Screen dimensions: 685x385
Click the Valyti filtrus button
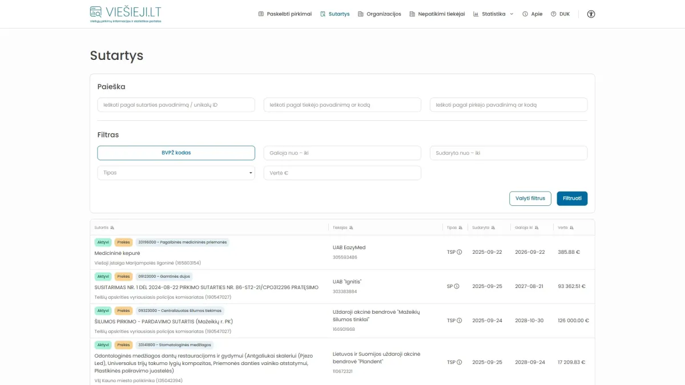[x=530, y=198]
